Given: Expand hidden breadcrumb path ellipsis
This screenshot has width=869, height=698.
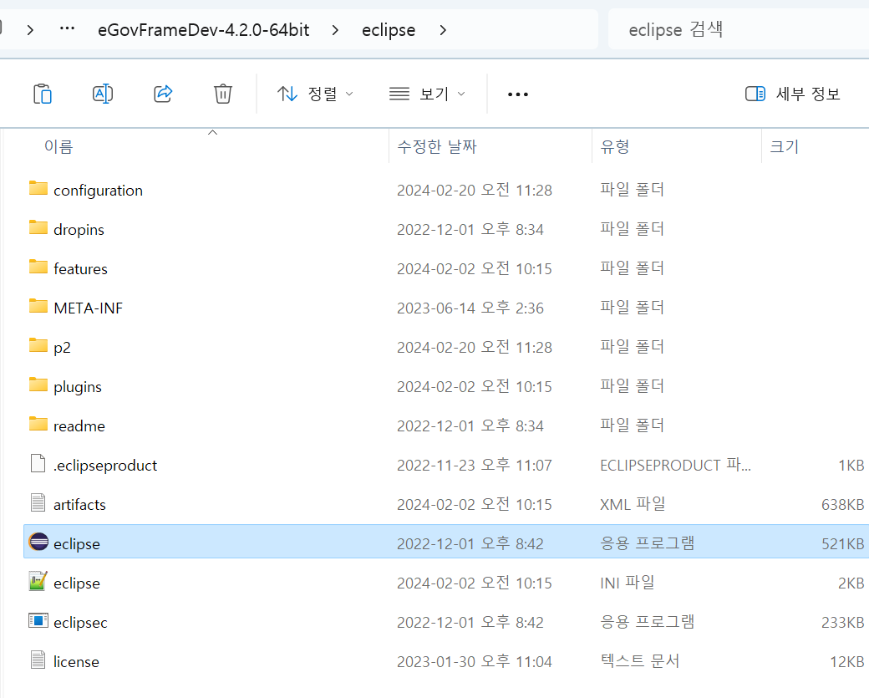Looking at the screenshot, I should click(68, 30).
